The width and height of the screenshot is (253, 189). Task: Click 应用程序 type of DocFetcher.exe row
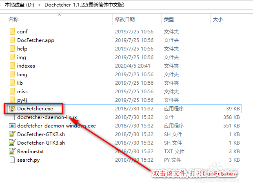[174, 109]
